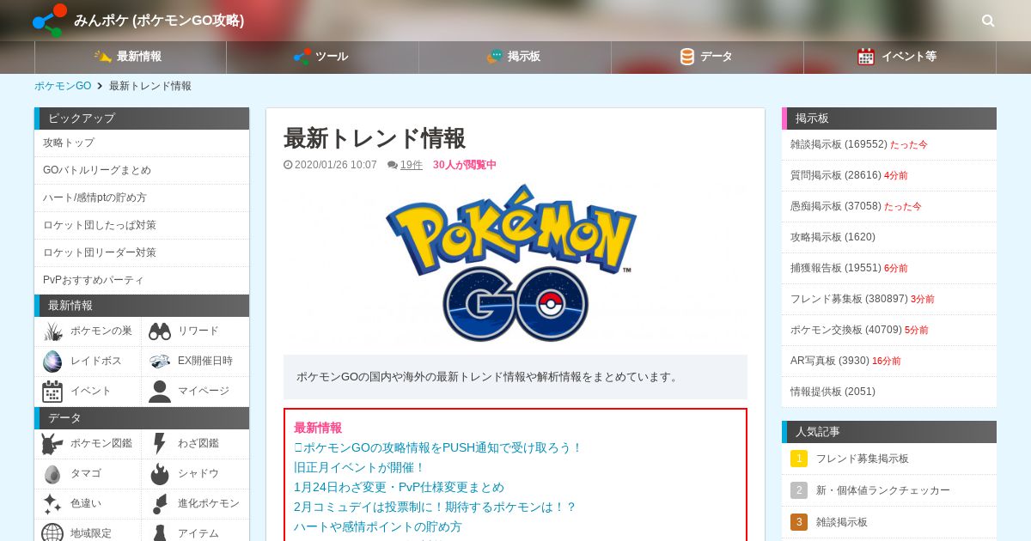Open 2月コミュデイは投票制に article link

(435, 507)
